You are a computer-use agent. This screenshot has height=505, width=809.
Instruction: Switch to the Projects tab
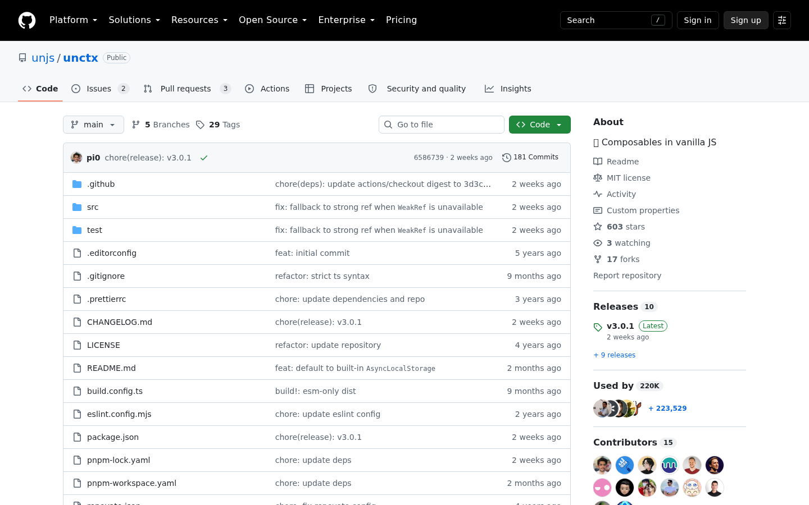coord(329,89)
